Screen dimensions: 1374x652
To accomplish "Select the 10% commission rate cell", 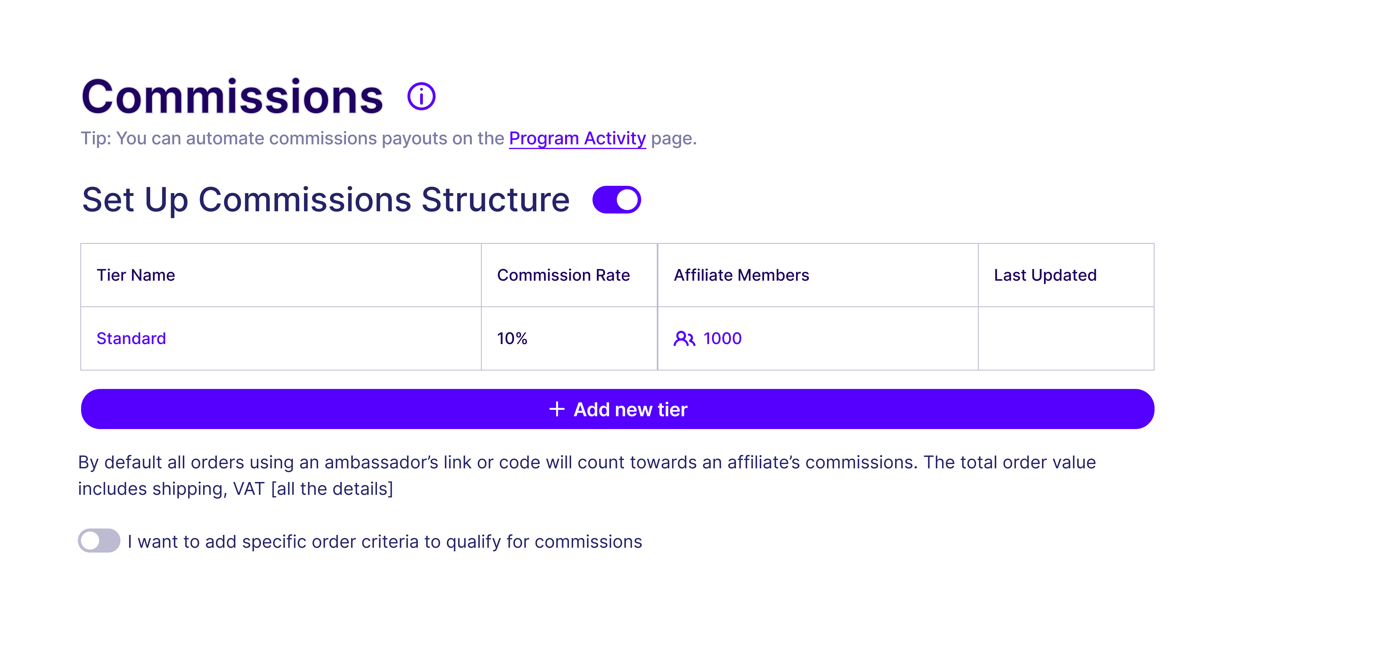I will pos(512,339).
